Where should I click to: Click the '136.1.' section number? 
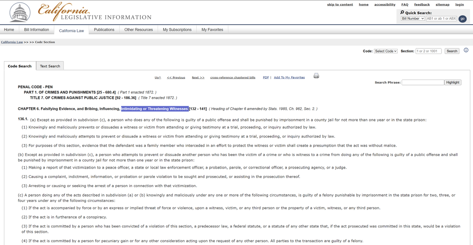pos(23,120)
